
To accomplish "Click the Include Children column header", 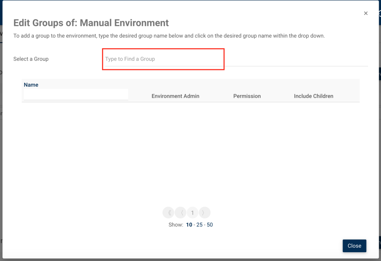I will pyautogui.click(x=314, y=96).
